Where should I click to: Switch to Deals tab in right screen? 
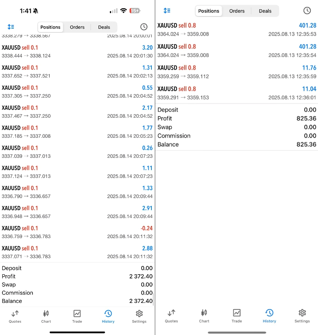(x=265, y=11)
